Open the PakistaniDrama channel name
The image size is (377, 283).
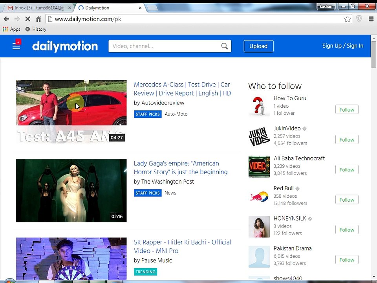(x=293, y=248)
